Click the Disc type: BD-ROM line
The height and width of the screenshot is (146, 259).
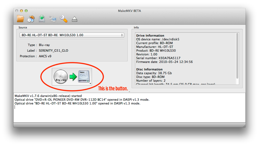150,77
